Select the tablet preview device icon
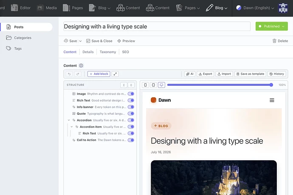The height and width of the screenshot is (195, 293). click(153, 85)
